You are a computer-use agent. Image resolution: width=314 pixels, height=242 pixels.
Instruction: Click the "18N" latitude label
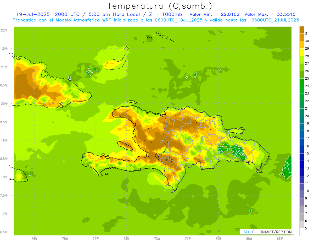[x=4, y=177]
